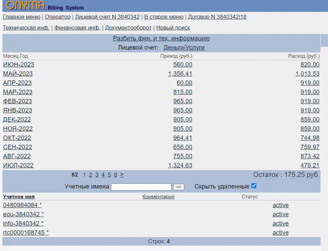Click active status of rtc0000168745
This screenshot has height=251, width=328.
coord(280,233)
